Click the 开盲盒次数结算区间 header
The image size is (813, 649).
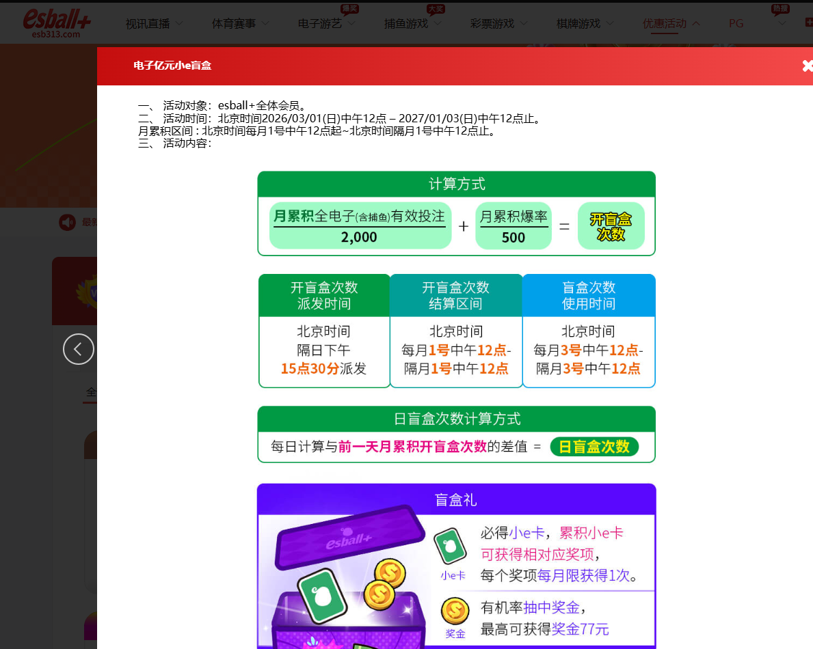456,295
